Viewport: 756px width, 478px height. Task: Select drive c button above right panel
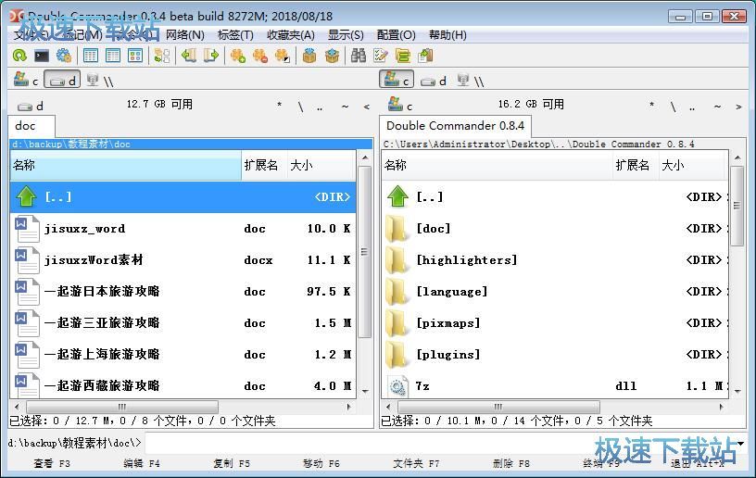pos(397,80)
